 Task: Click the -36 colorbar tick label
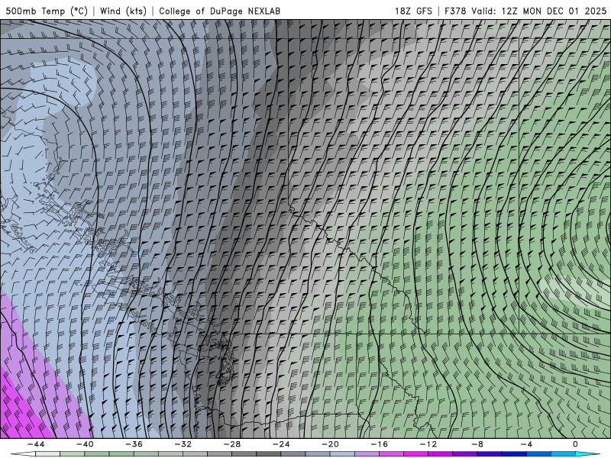[x=134, y=444]
